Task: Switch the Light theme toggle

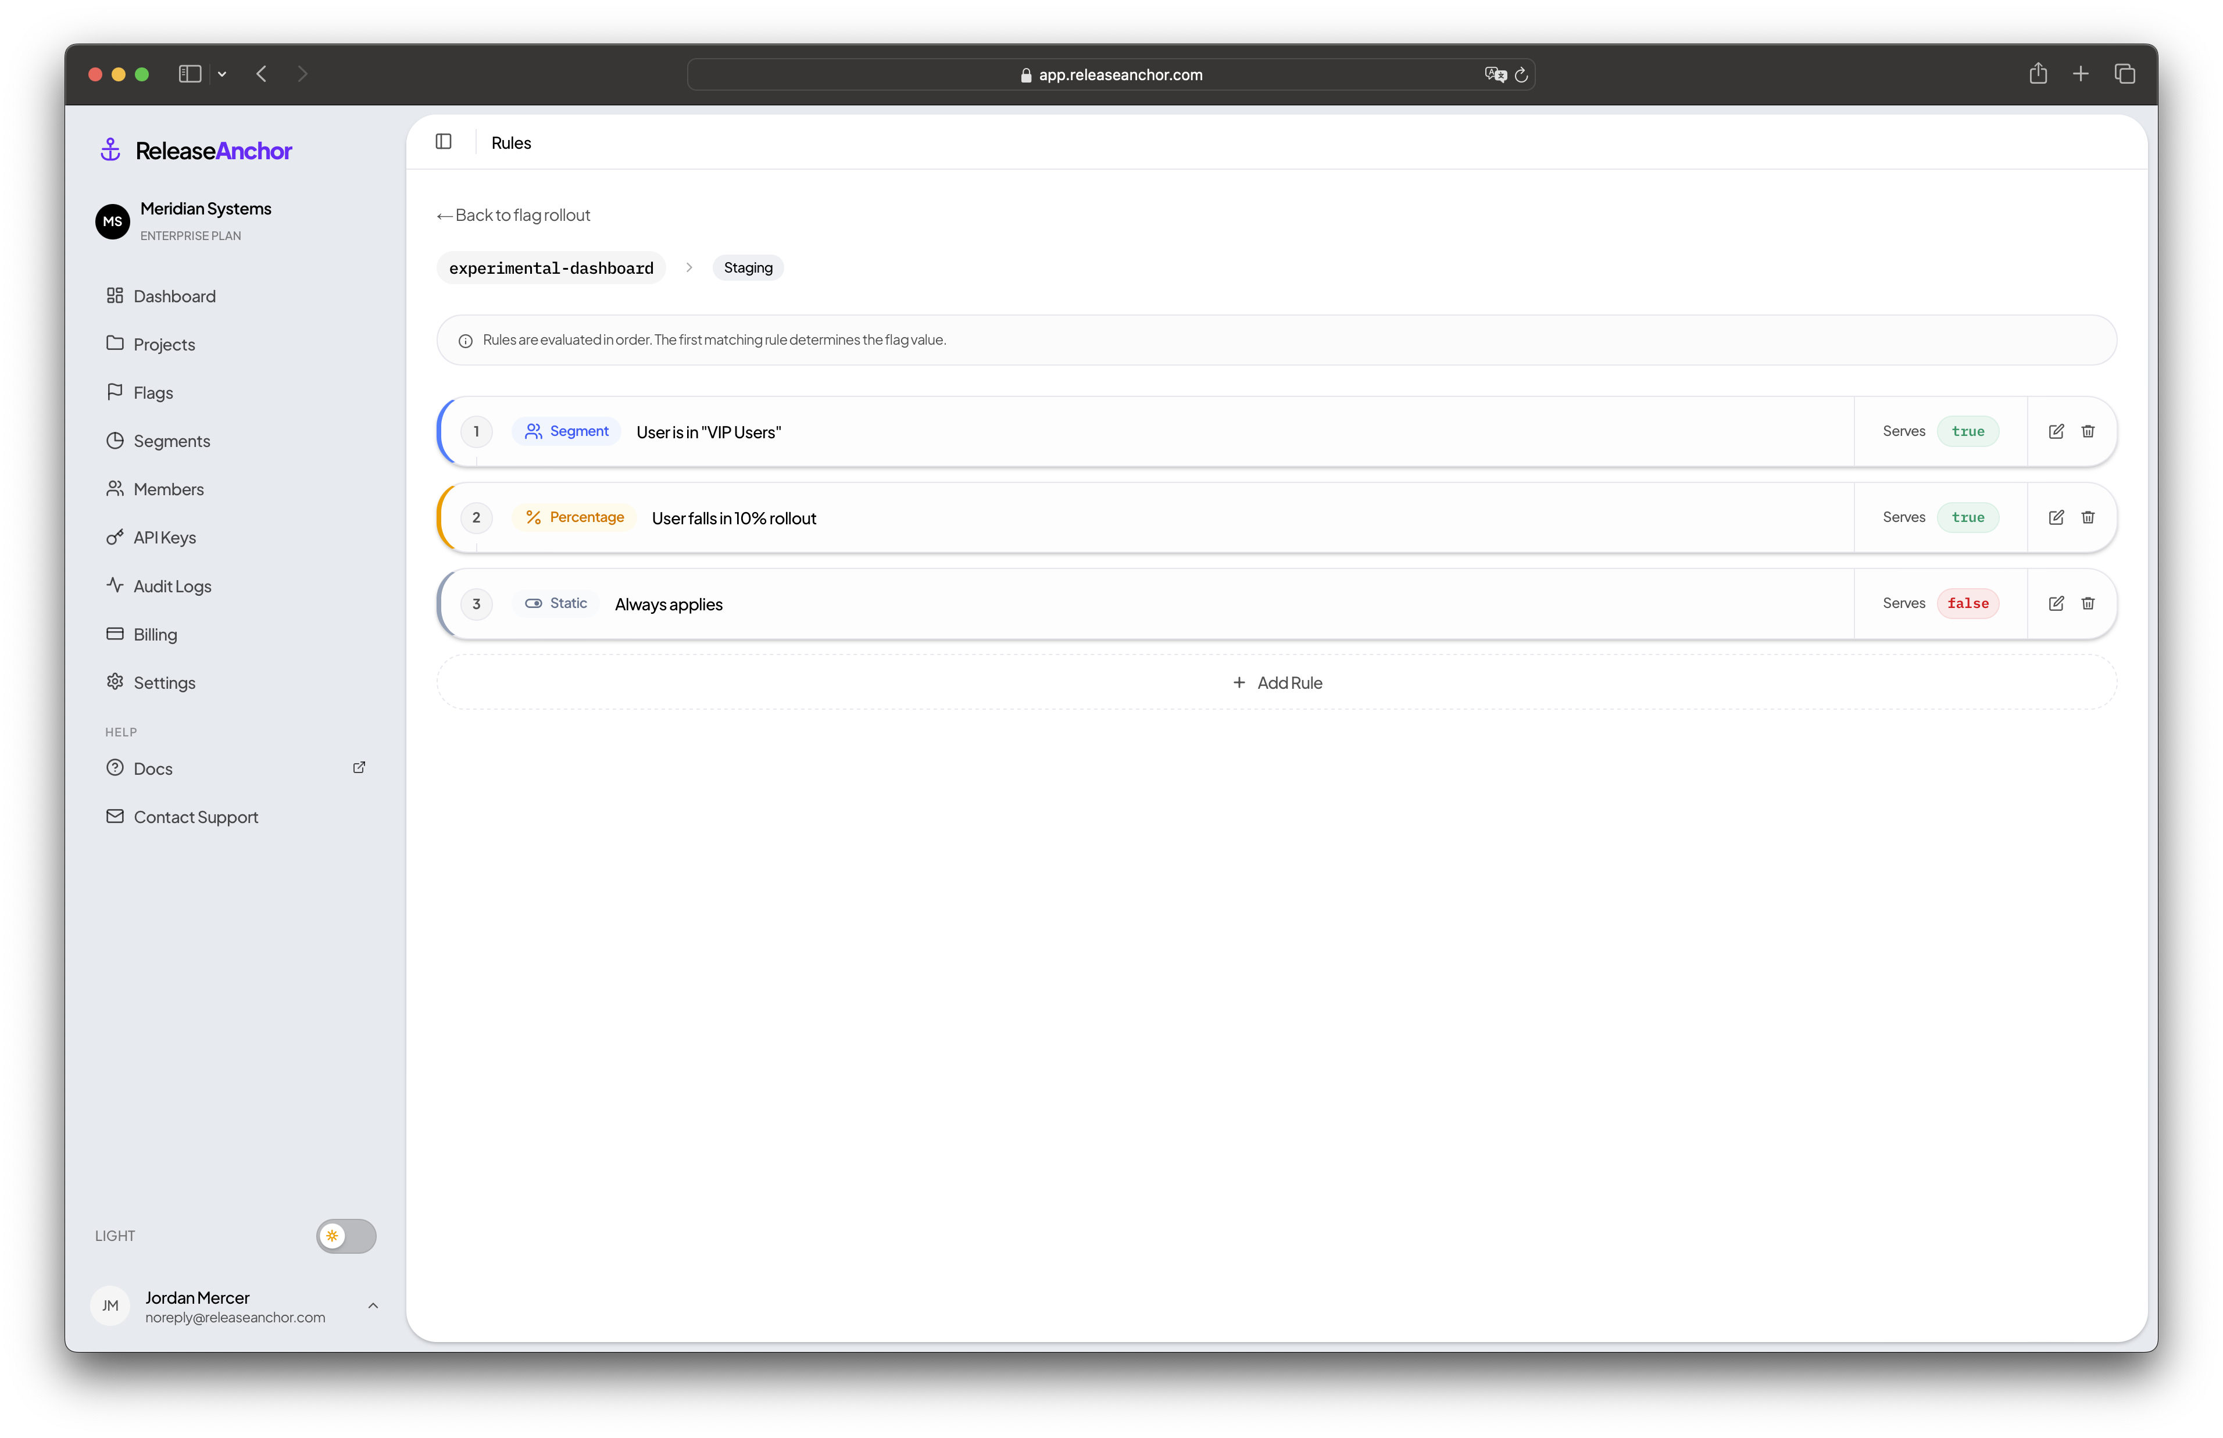Action: point(345,1235)
